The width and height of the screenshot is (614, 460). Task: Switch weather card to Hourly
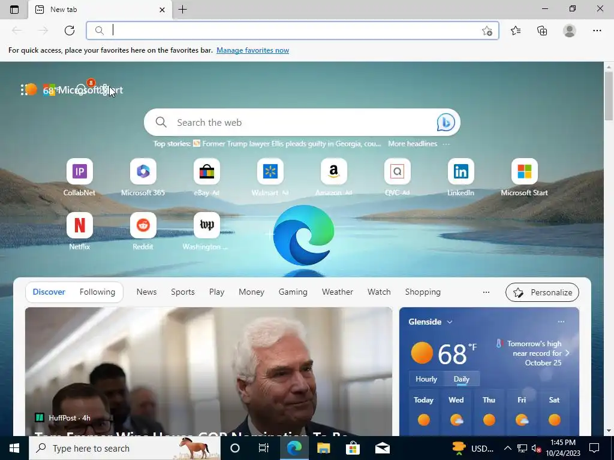pos(426,379)
